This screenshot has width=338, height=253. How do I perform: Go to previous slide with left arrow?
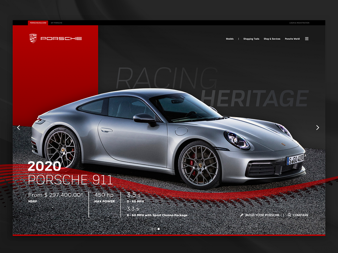tap(19, 128)
